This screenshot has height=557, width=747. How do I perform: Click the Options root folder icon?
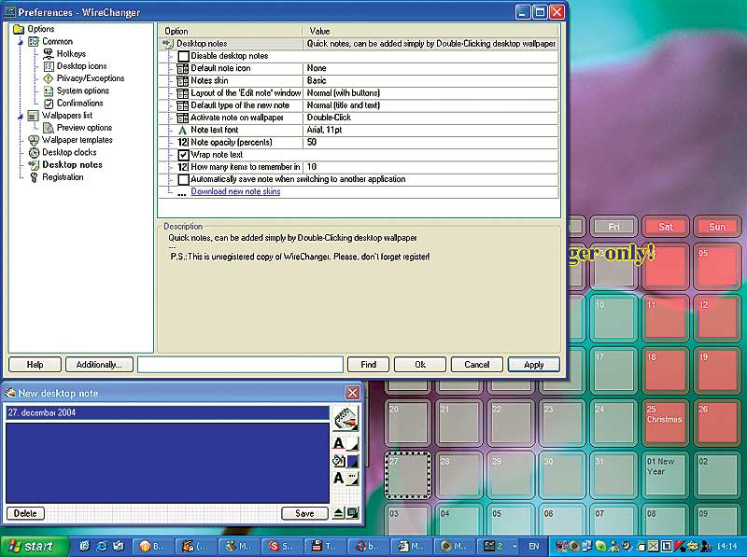pyautogui.click(x=19, y=29)
